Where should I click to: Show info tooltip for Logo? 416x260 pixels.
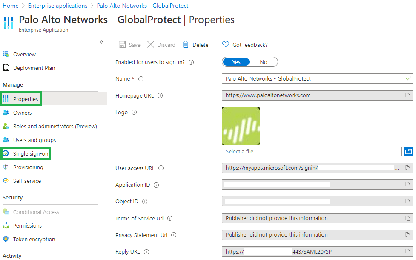134,112
